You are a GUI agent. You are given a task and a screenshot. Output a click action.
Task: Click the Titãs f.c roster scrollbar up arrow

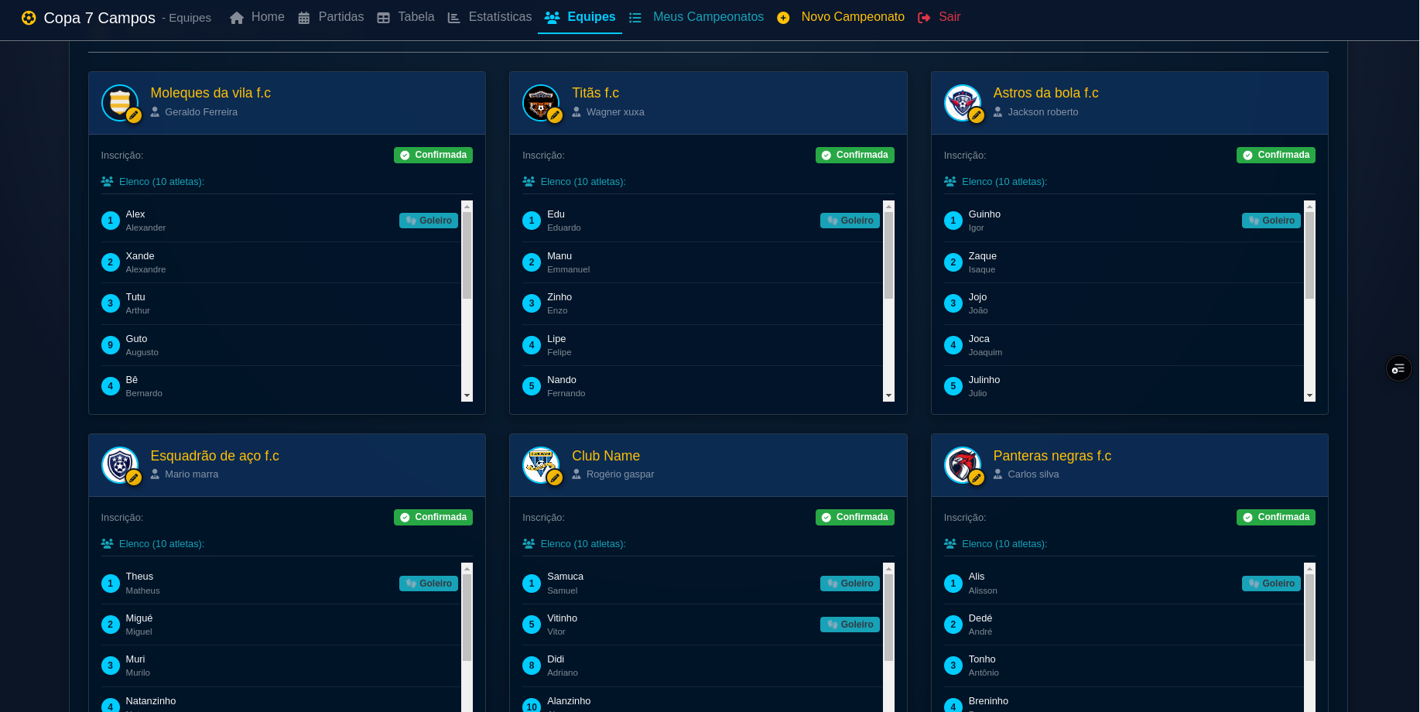pos(888,206)
